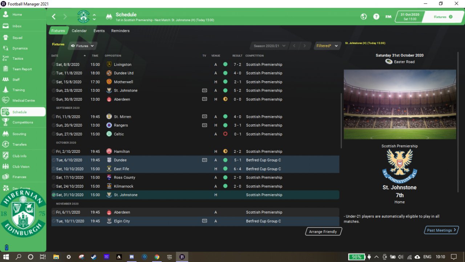Open Medical Centre in sidebar
The height and width of the screenshot is (262, 465).
tap(23, 100)
